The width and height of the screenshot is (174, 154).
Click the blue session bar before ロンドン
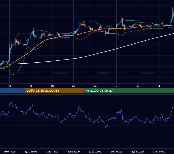[x=13, y=91]
